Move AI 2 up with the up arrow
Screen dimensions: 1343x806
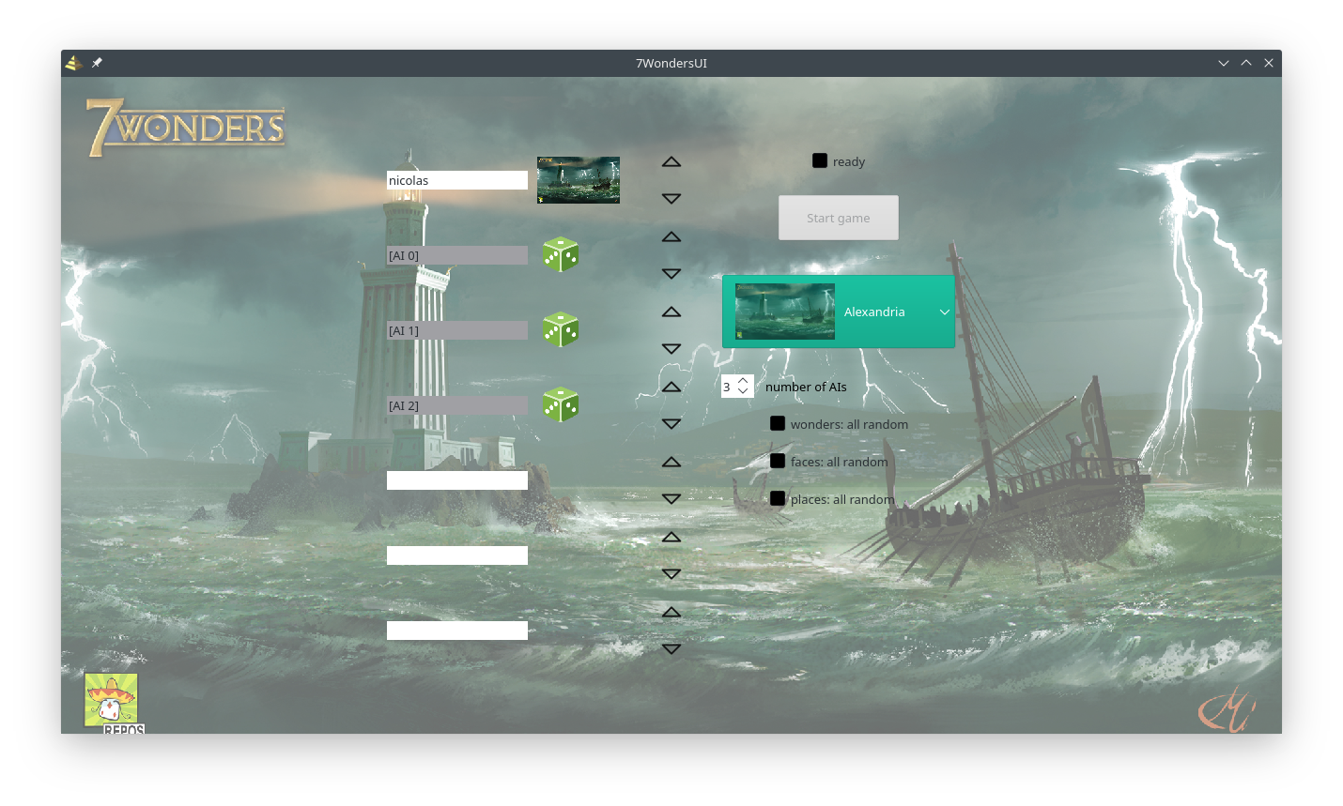coord(671,387)
